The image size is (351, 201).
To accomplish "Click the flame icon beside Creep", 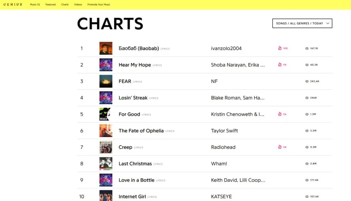I will pyautogui.click(x=280, y=147).
